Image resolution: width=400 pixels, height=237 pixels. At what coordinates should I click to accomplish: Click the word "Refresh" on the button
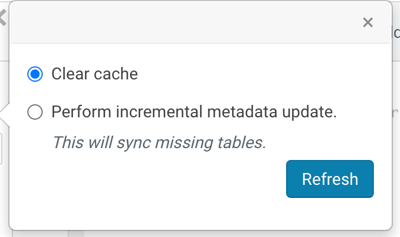pyautogui.click(x=330, y=179)
